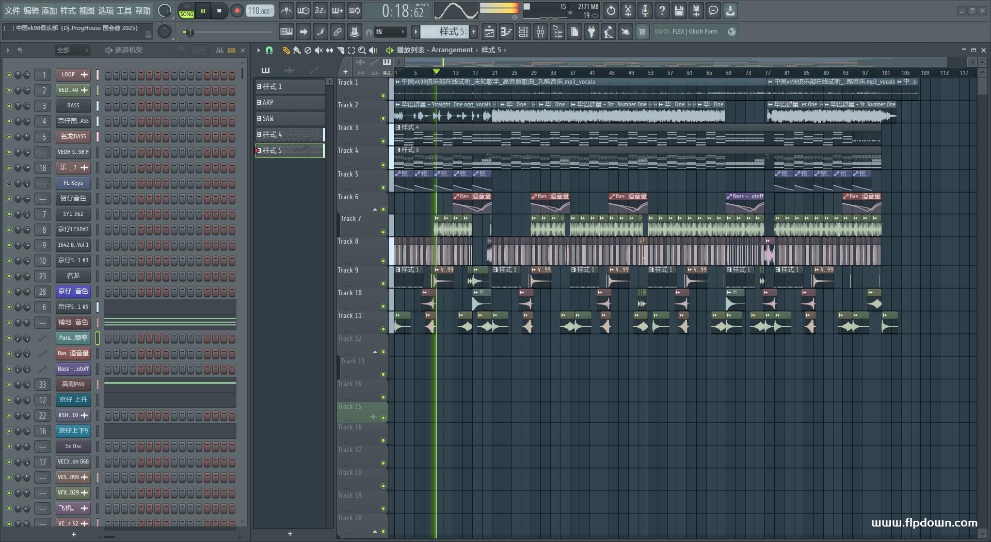Open the piano roll icon
This screenshot has height=542, width=991.
pos(506,32)
